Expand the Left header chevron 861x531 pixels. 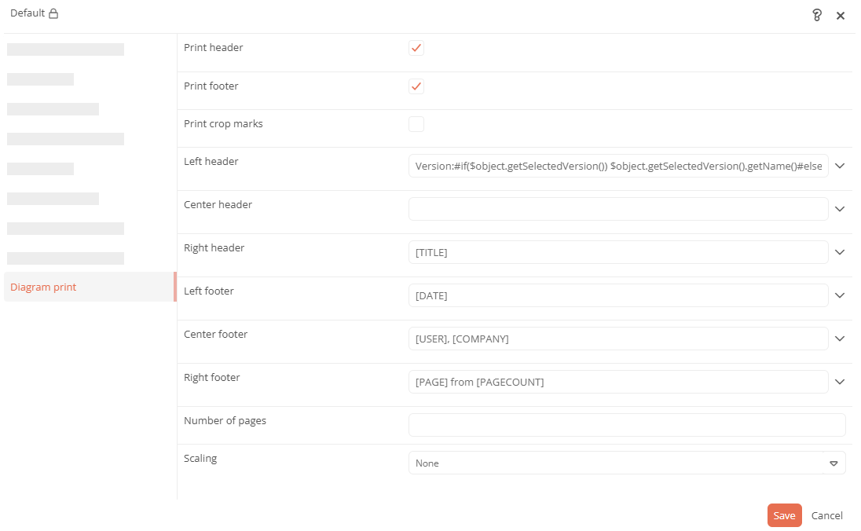[x=840, y=166]
